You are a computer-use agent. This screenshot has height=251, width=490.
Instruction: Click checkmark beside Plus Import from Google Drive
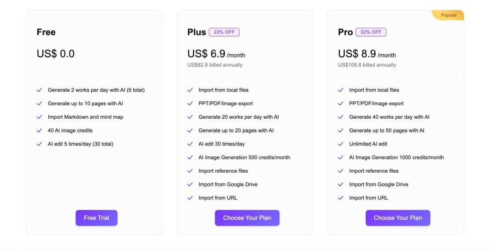click(190, 184)
